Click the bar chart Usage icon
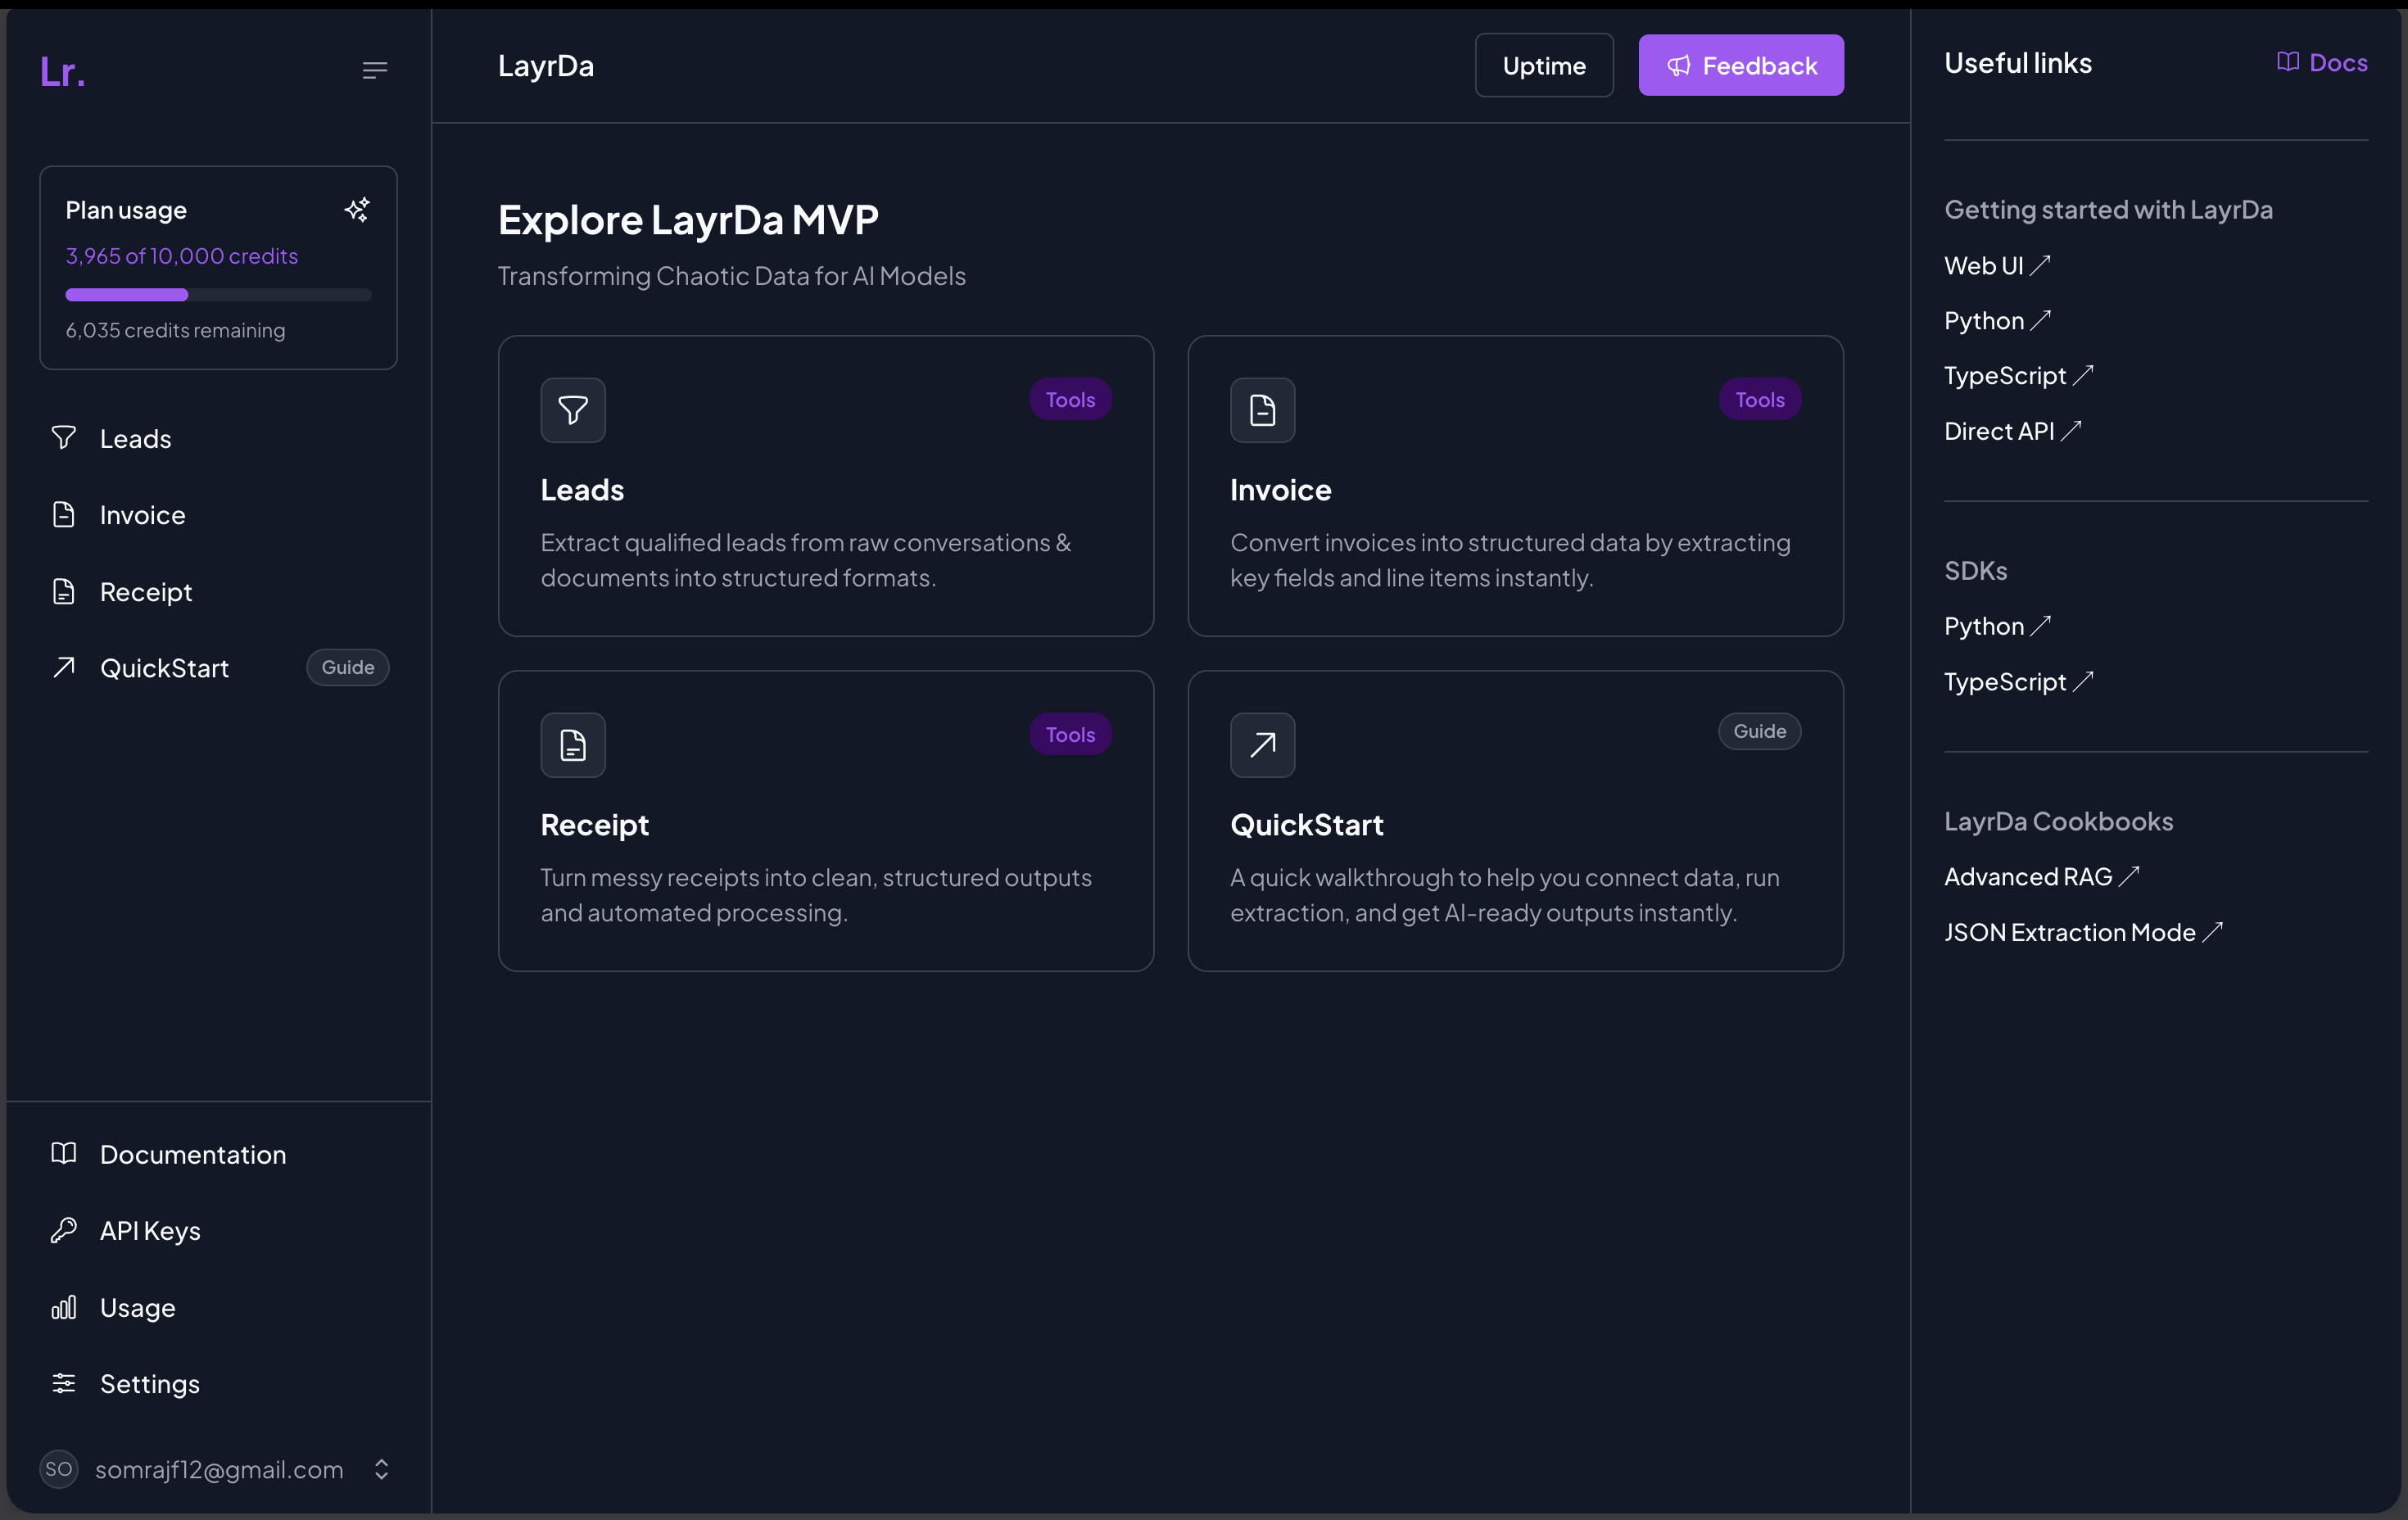 click(64, 1307)
